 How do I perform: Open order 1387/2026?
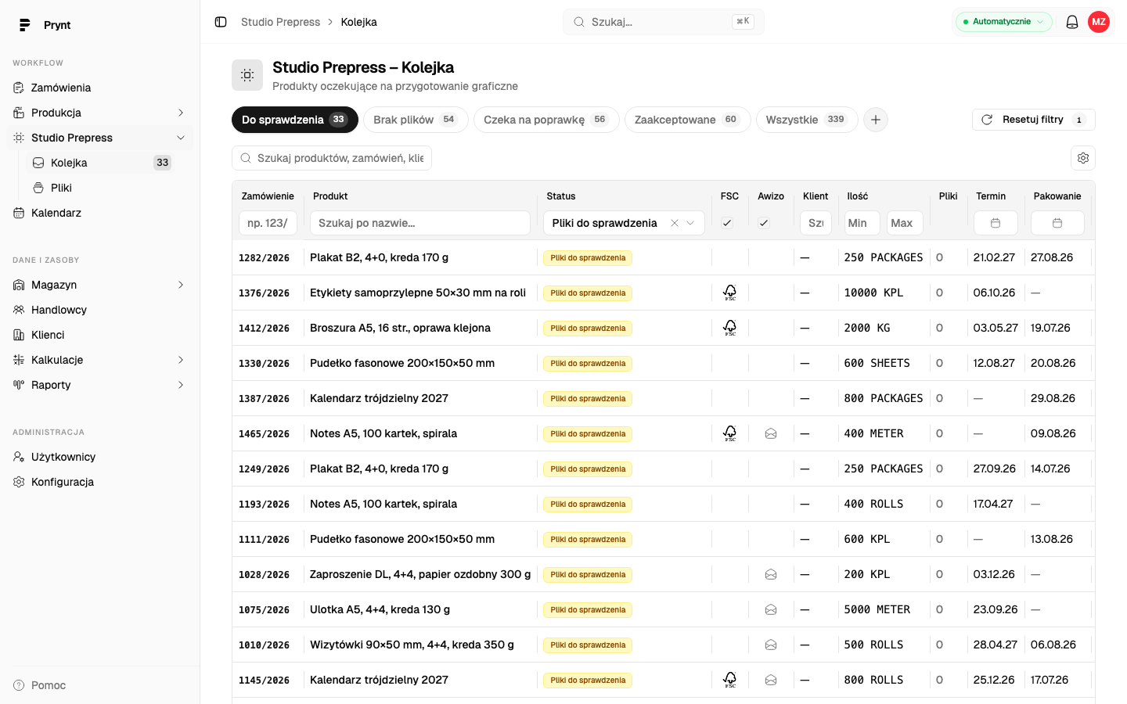[x=264, y=398]
